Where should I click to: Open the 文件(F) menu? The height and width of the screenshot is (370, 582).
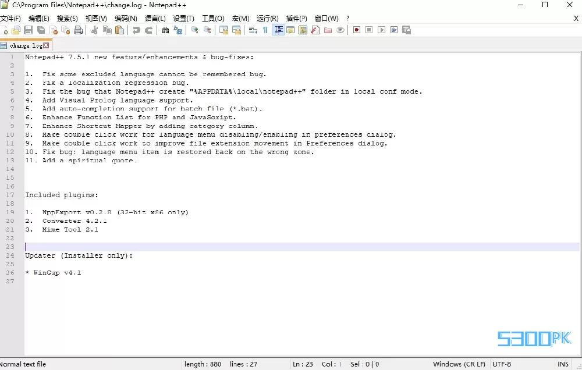click(10, 18)
